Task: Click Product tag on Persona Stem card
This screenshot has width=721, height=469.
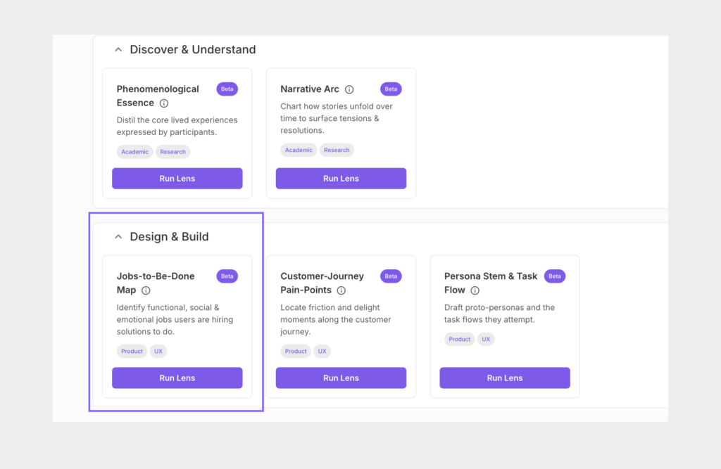Action: 460,340
